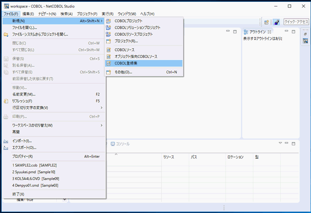
Task: Open the perspective button in the toolbar
Action: click(266, 22)
